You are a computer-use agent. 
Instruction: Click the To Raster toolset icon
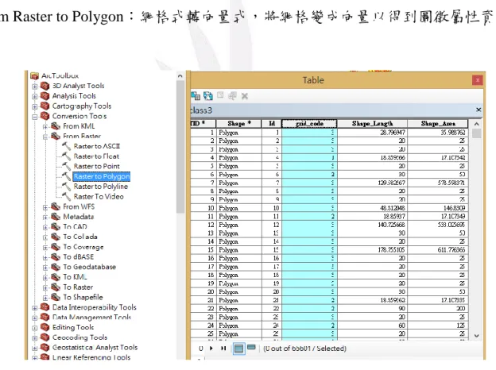click(56, 287)
